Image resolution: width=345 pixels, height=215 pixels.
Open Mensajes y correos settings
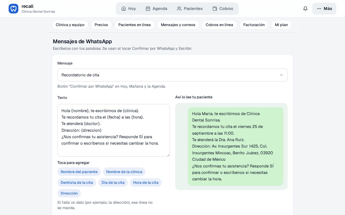tap(178, 25)
